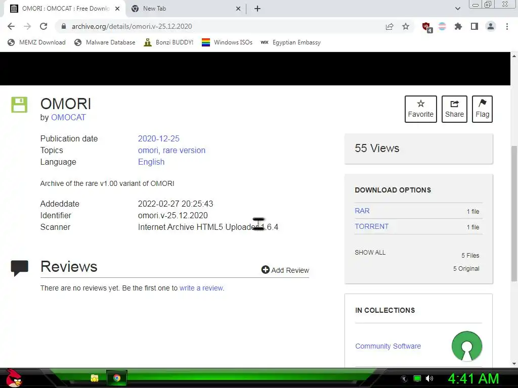Open the Malware Database bookmark
Screen dimensions: 518x388
[x=105, y=42]
